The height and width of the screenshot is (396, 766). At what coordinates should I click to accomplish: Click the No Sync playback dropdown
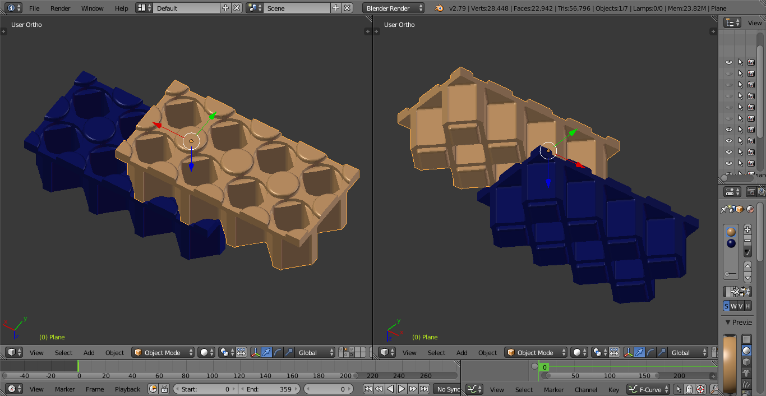coord(447,389)
